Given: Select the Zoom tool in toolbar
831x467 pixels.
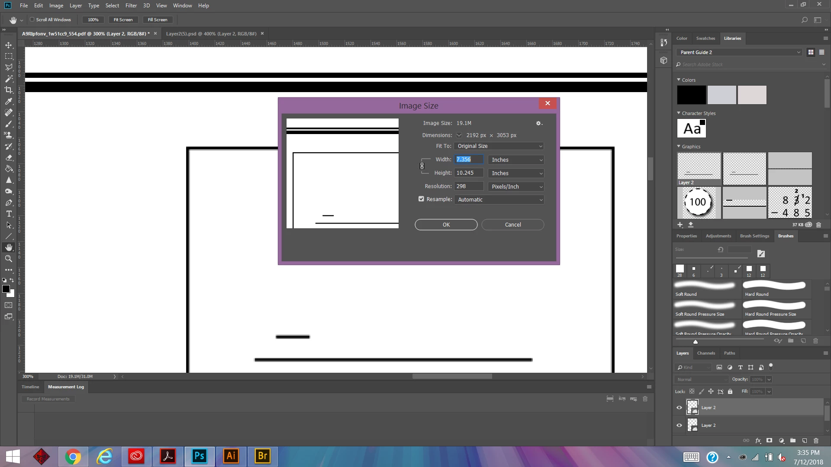Looking at the screenshot, I should [9, 259].
